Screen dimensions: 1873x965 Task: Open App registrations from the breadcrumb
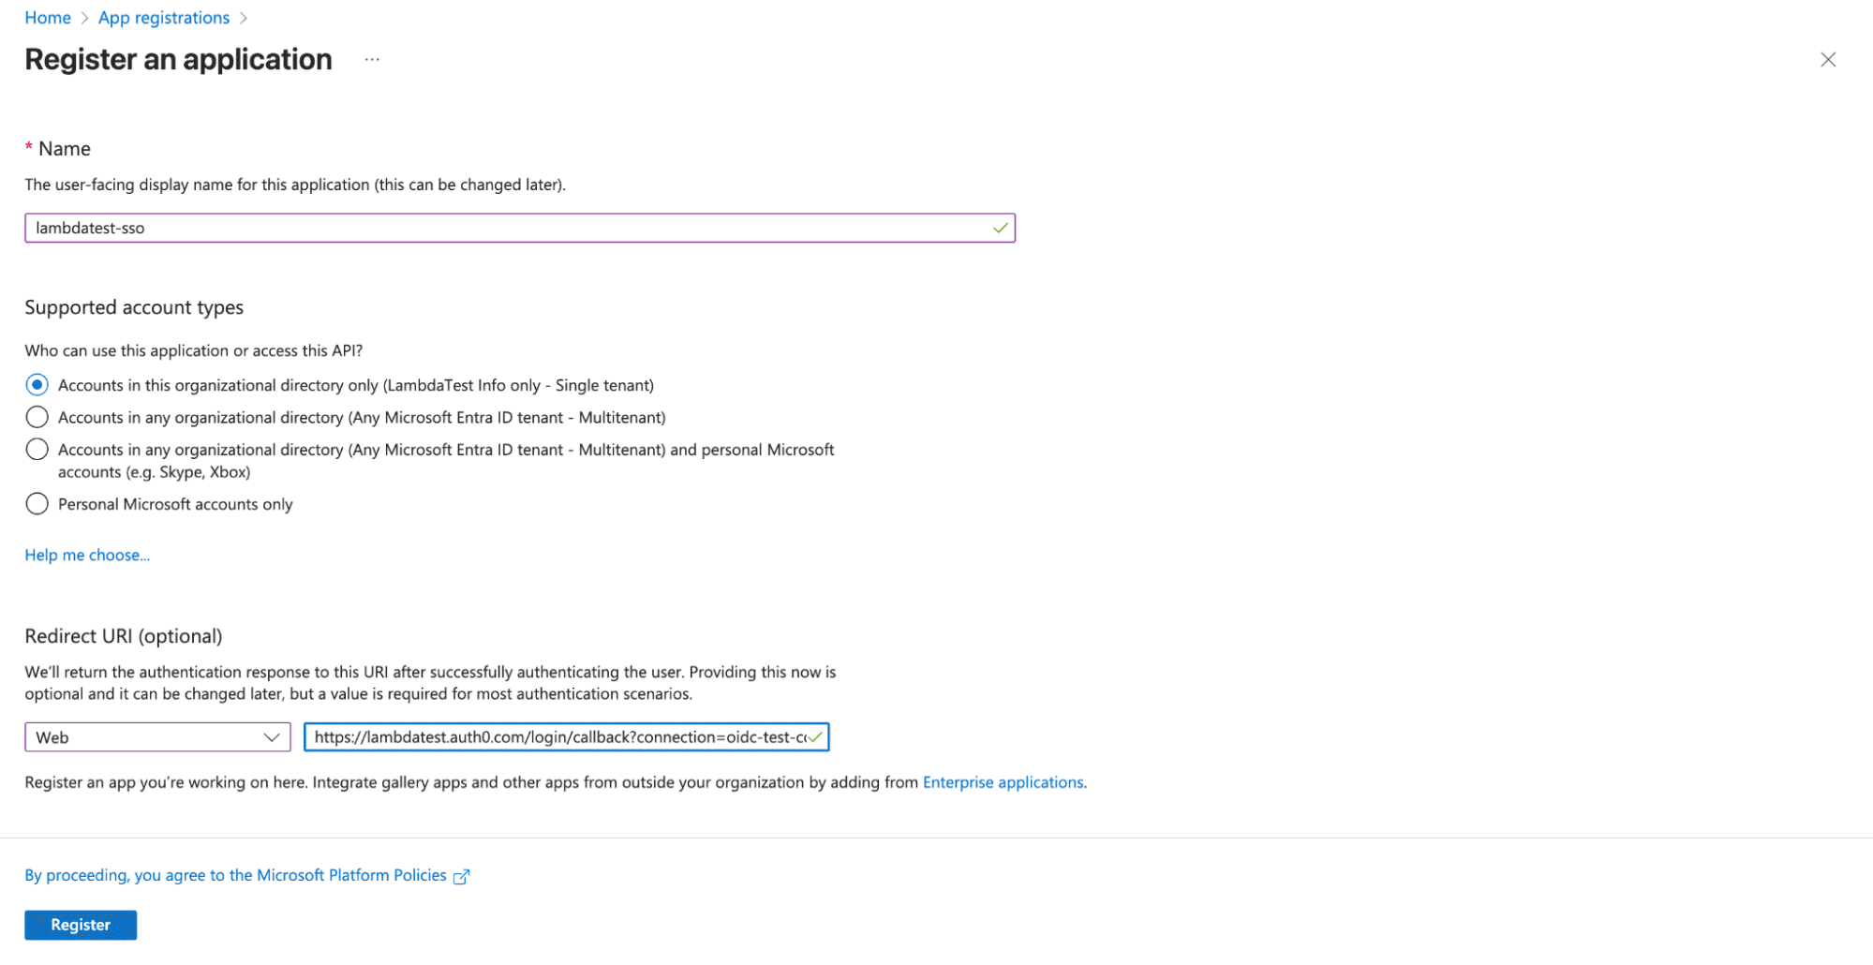[163, 17]
